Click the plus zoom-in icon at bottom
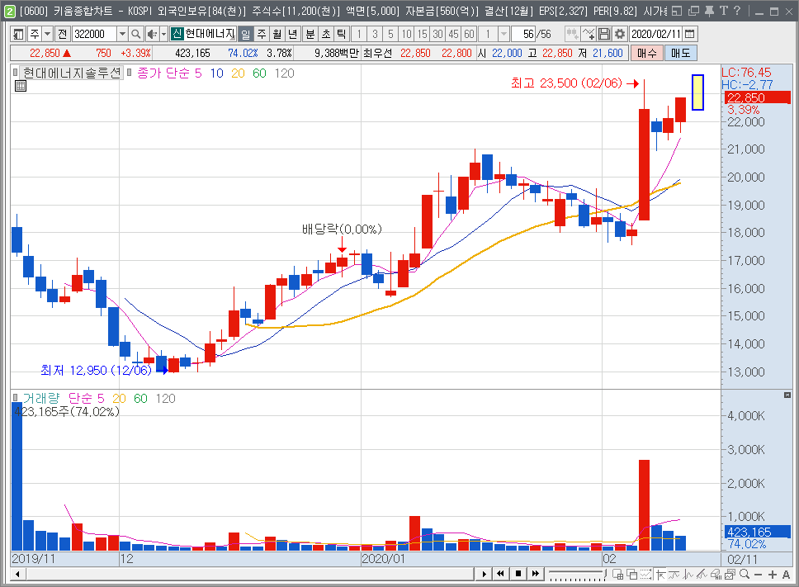The height and width of the screenshot is (587, 799). [x=773, y=575]
